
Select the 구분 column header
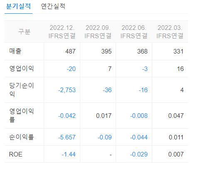(x=24, y=32)
